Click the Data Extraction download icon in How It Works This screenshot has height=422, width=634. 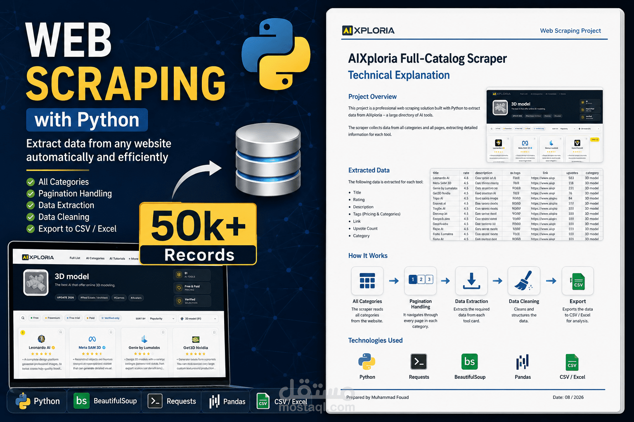coord(471,281)
